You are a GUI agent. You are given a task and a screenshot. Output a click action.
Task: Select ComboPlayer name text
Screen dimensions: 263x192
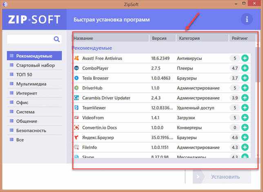(x=95, y=68)
